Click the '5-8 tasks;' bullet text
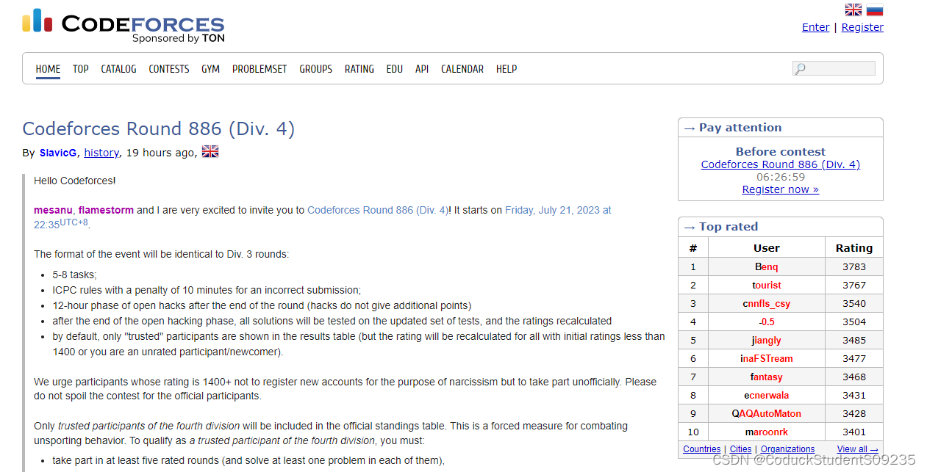The image size is (927, 472). (75, 275)
